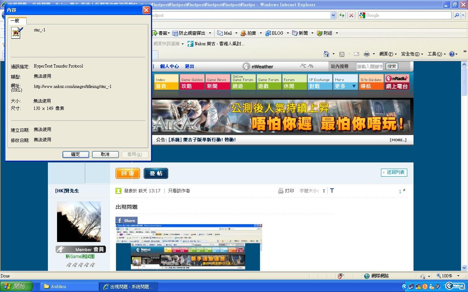
Task: Open the 攻略 Game Guides navigation tab
Action: pos(192,82)
